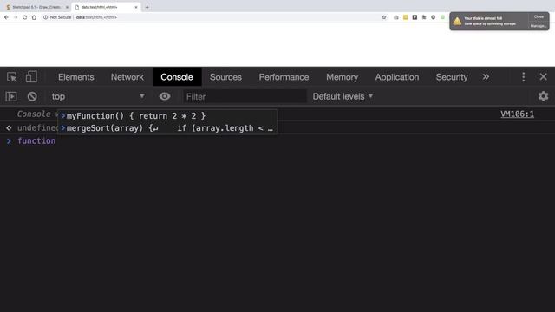Open a new browser tab with plus
The height and width of the screenshot is (312, 555).
(147, 7)
